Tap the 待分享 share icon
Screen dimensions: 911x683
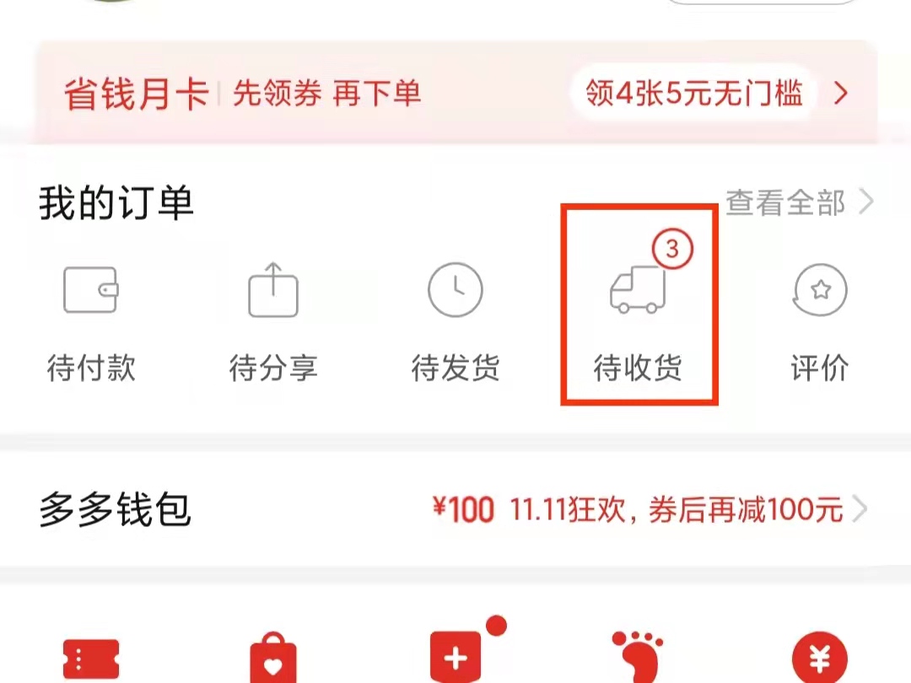click(273, 290)
